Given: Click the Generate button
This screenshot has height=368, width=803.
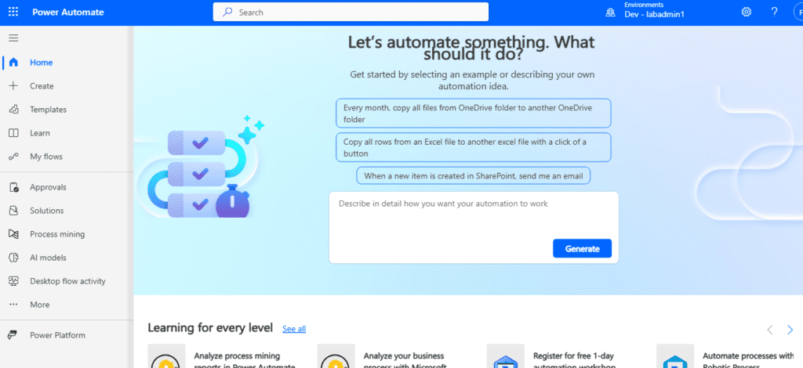Looking at the screenshot, I should pyautogui.click(x=583, y=248).
